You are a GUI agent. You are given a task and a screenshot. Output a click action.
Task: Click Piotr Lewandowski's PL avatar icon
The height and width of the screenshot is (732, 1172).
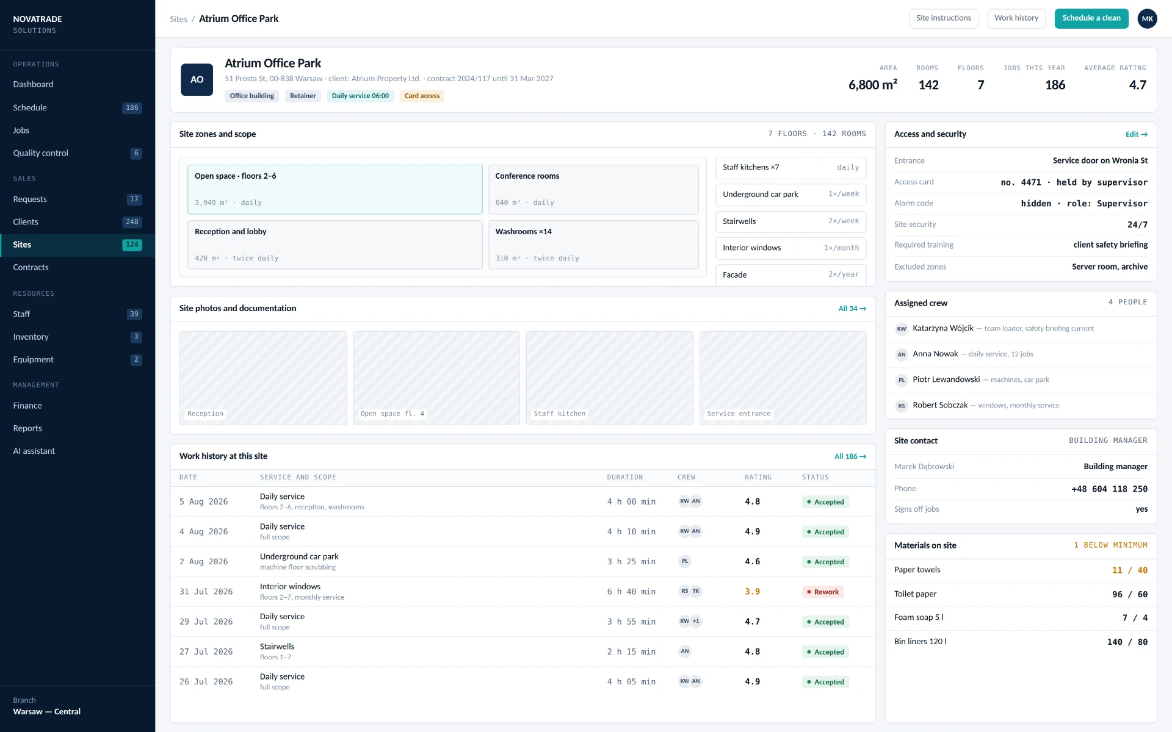tap(902, 380)
